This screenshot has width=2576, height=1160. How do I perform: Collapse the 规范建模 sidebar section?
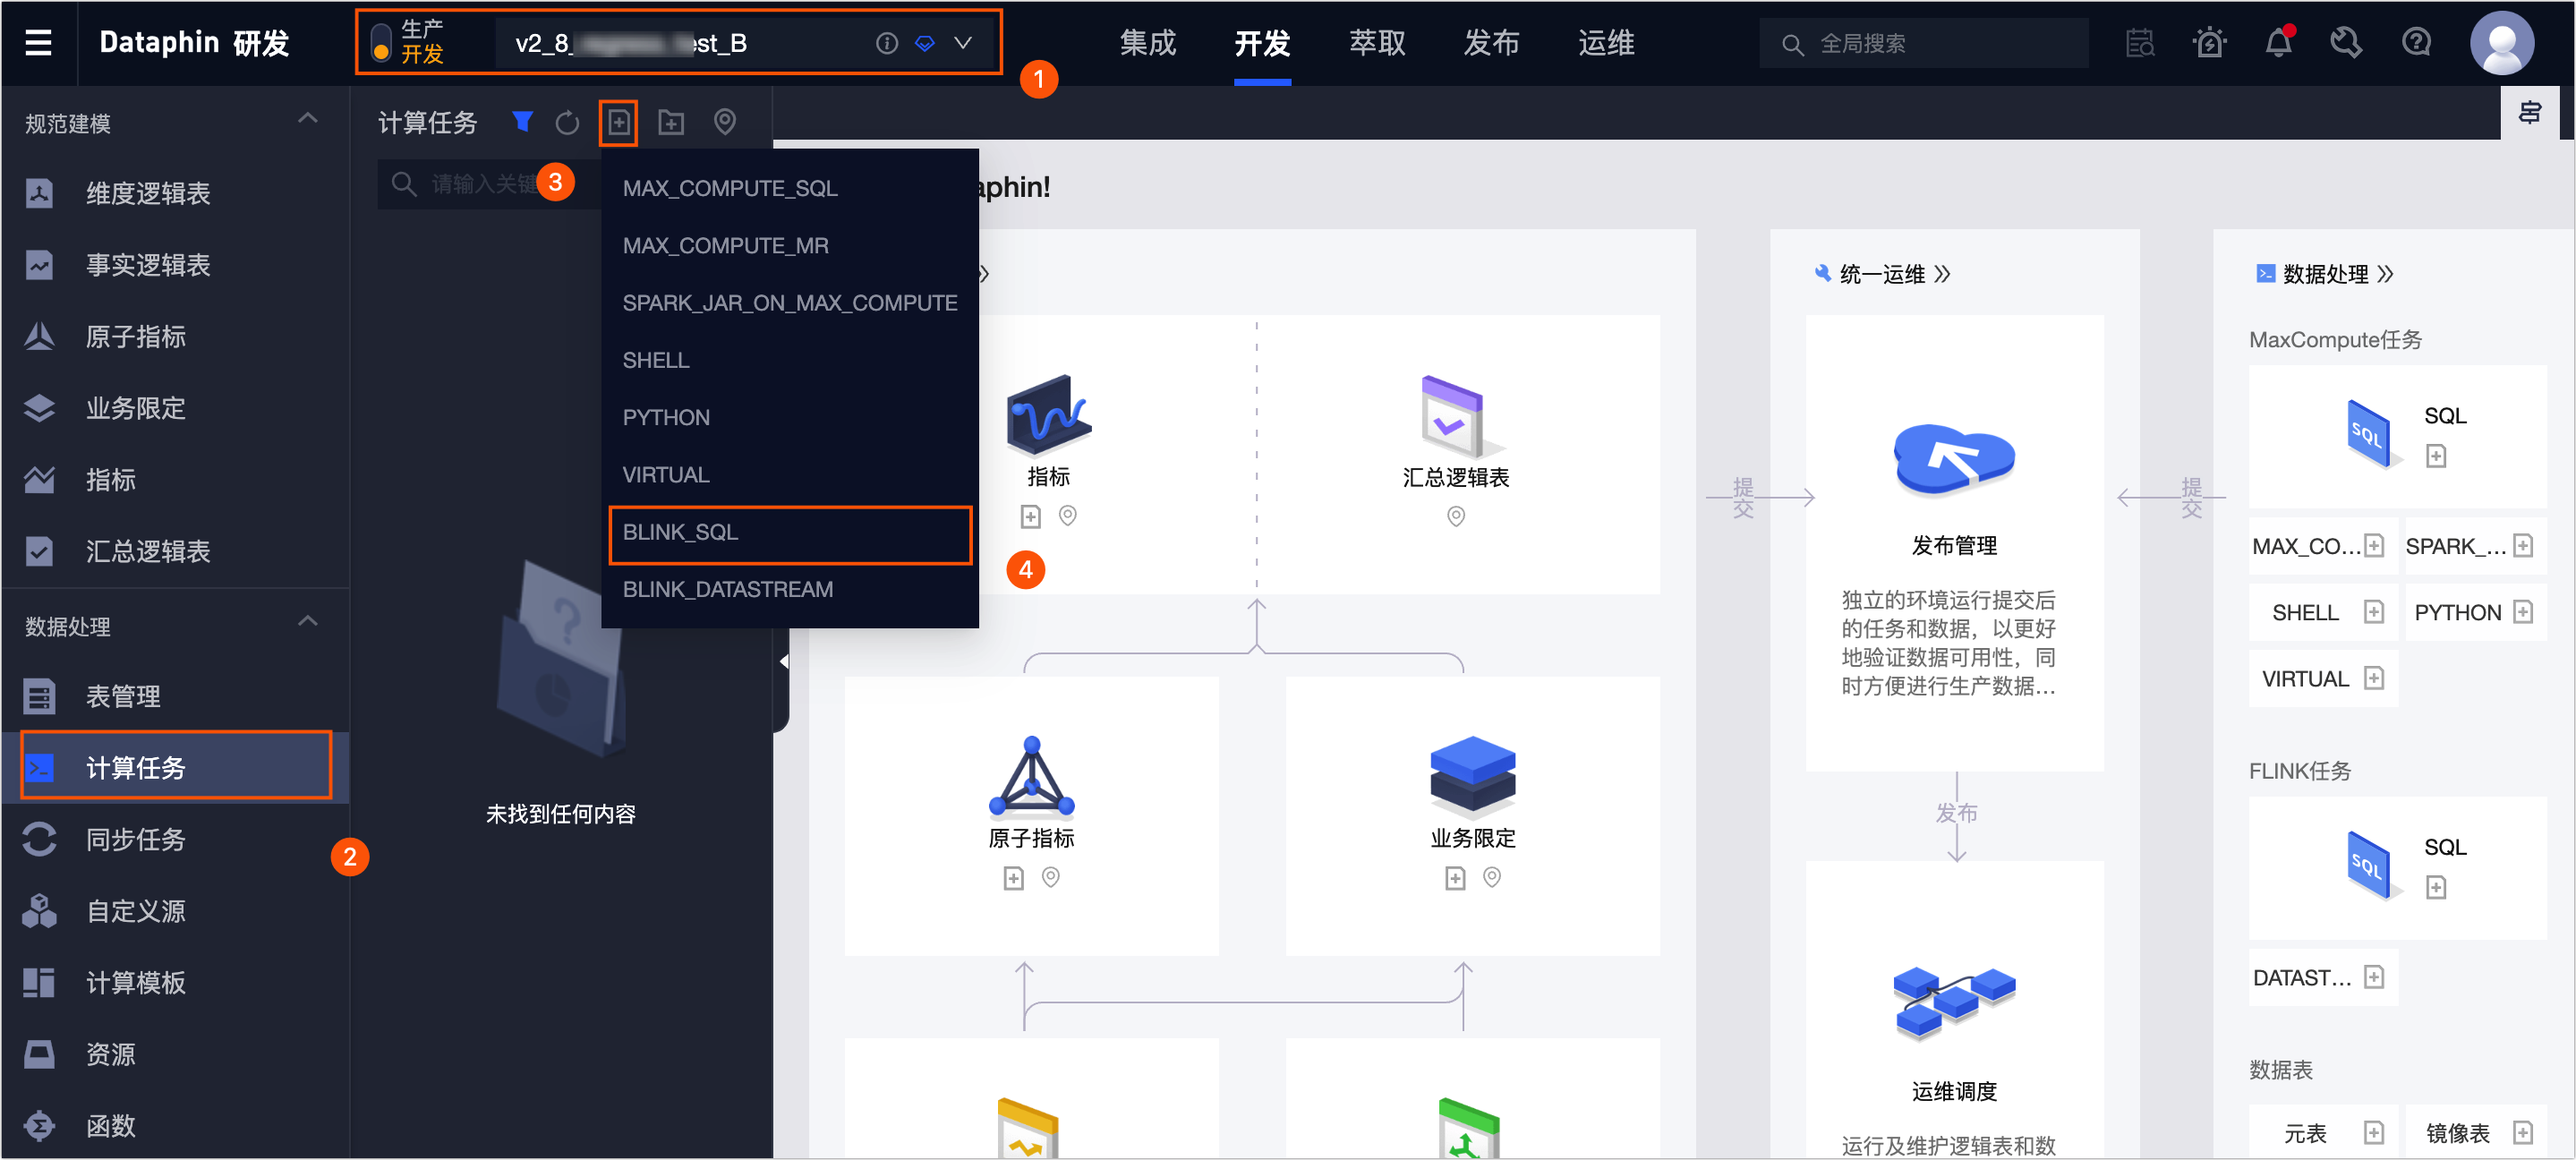point(308,120)
